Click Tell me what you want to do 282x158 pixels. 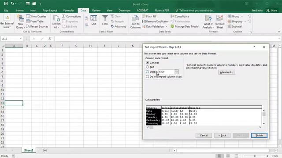tap(195, 11)
